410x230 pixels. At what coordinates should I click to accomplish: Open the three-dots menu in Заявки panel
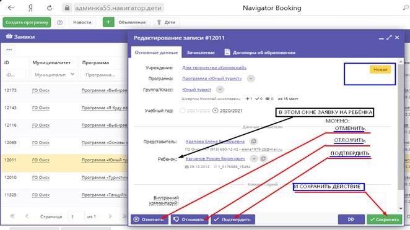point(9,49)
